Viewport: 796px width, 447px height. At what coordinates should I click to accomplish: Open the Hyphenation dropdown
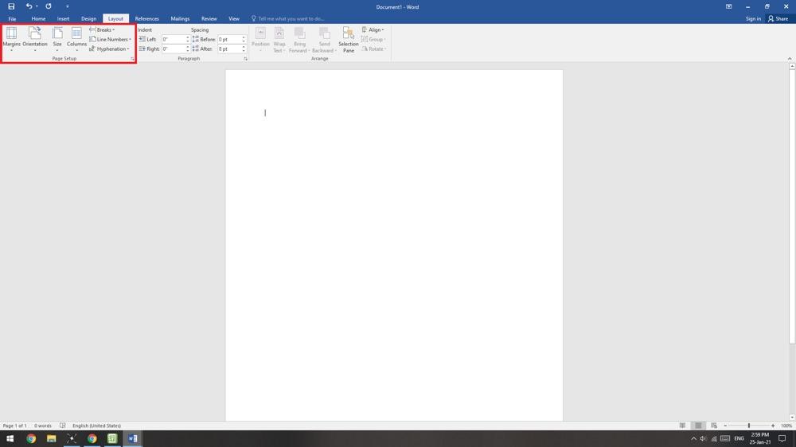click(x=110, y=49)
